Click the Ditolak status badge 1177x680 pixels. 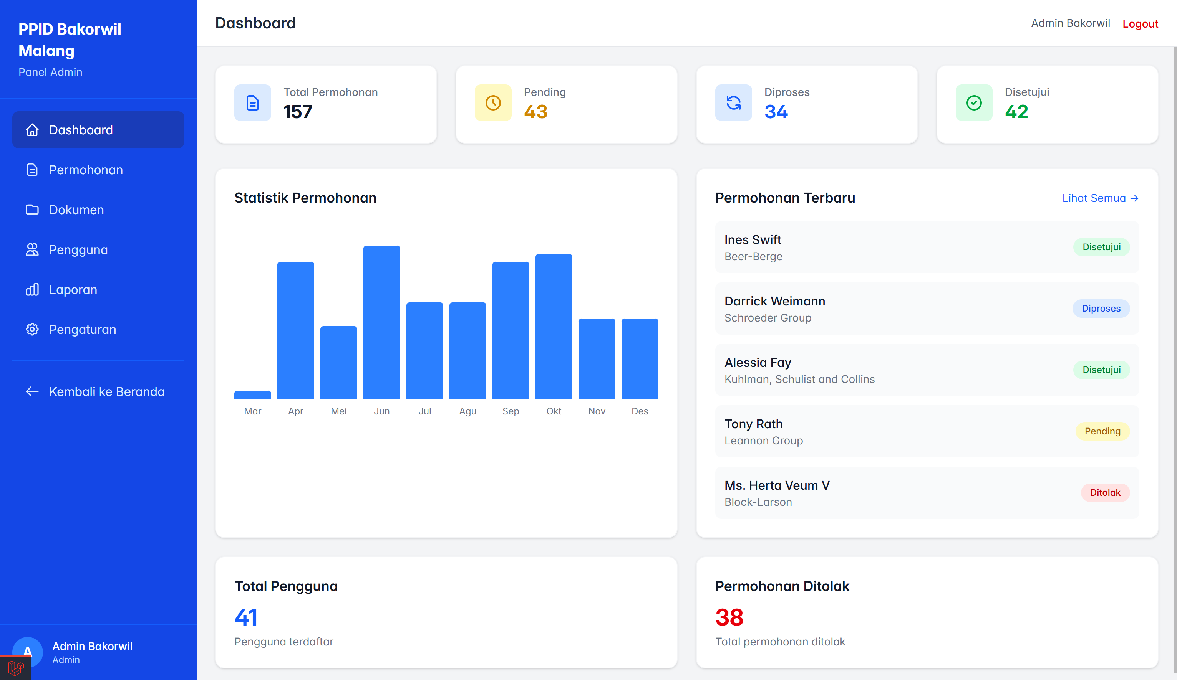coord(1105,493)
